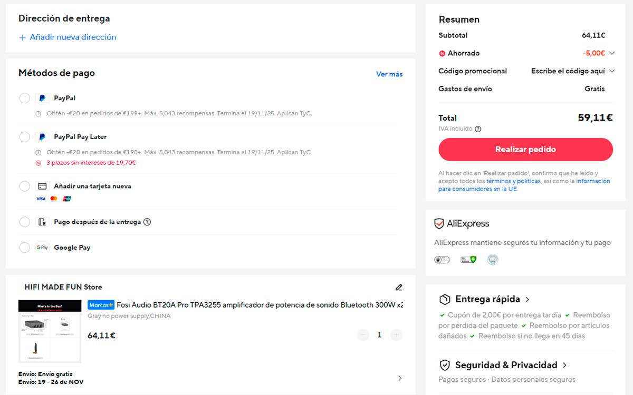Click the Google Pay icon
The width and height of the screenshot is (633, 395).
42,247
